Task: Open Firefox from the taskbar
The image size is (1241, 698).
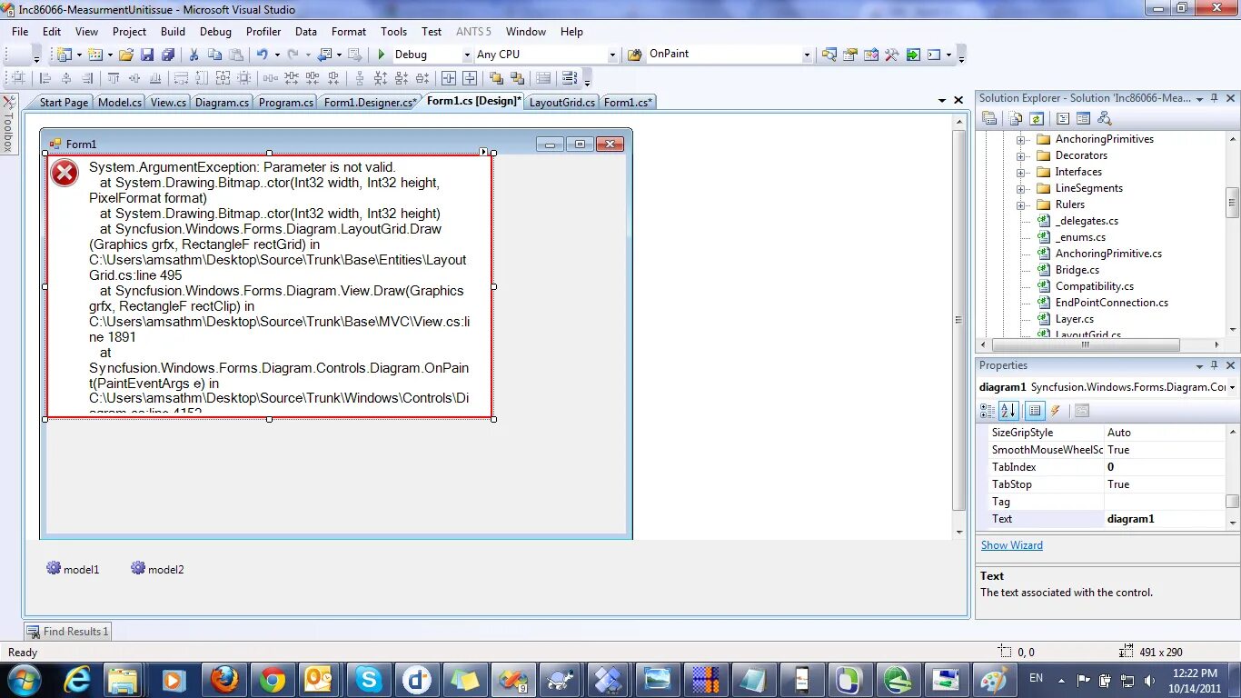Action: (x=223, y=679)
